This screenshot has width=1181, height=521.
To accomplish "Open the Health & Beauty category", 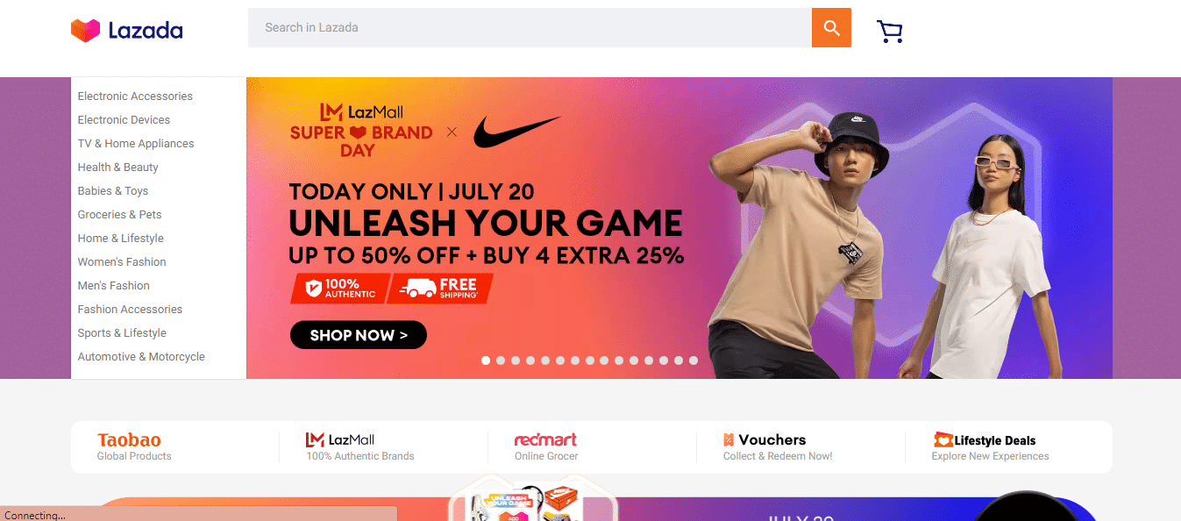I will coord(118,168).
